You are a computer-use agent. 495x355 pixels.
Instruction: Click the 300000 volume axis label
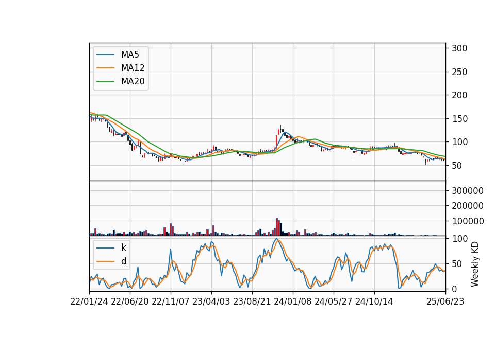(468, 191)
